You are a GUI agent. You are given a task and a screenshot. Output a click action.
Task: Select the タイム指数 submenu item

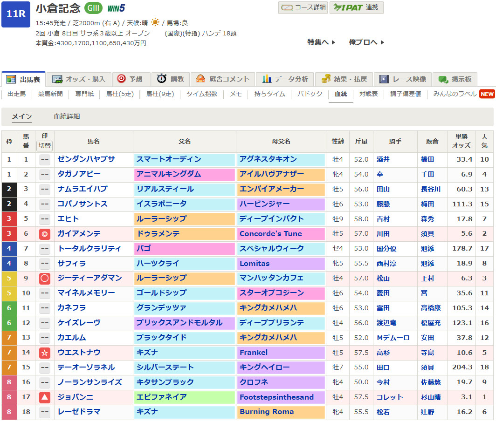[x=202, y=94]
